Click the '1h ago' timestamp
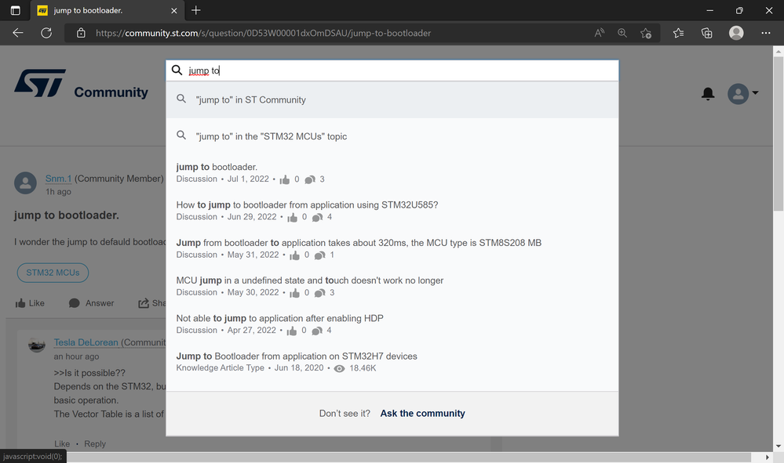Viewport: 784px width, 463px height. pyautogui.click(x=59, y=192)
